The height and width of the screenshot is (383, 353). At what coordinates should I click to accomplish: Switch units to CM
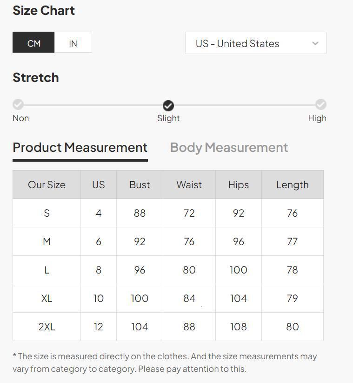coord(34,43)
